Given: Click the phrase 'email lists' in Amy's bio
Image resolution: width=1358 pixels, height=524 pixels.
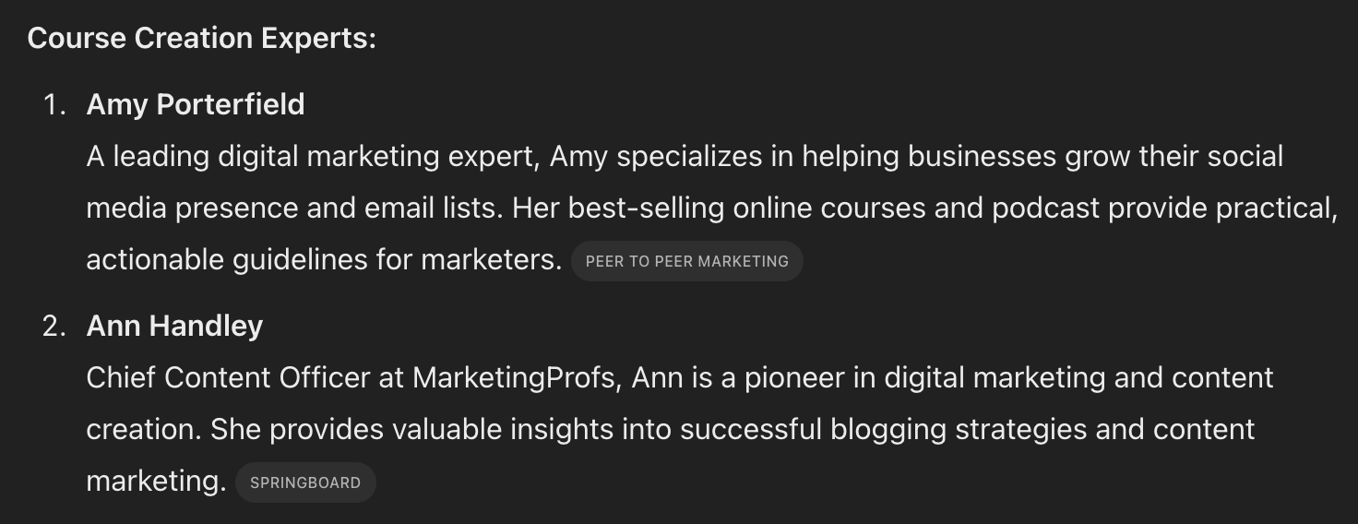Looking at the screenshot, I should point(434,208).
